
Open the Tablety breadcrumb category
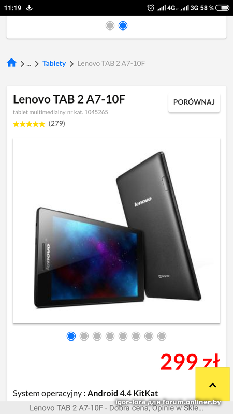pyautogui.click(x=54, y=63)
